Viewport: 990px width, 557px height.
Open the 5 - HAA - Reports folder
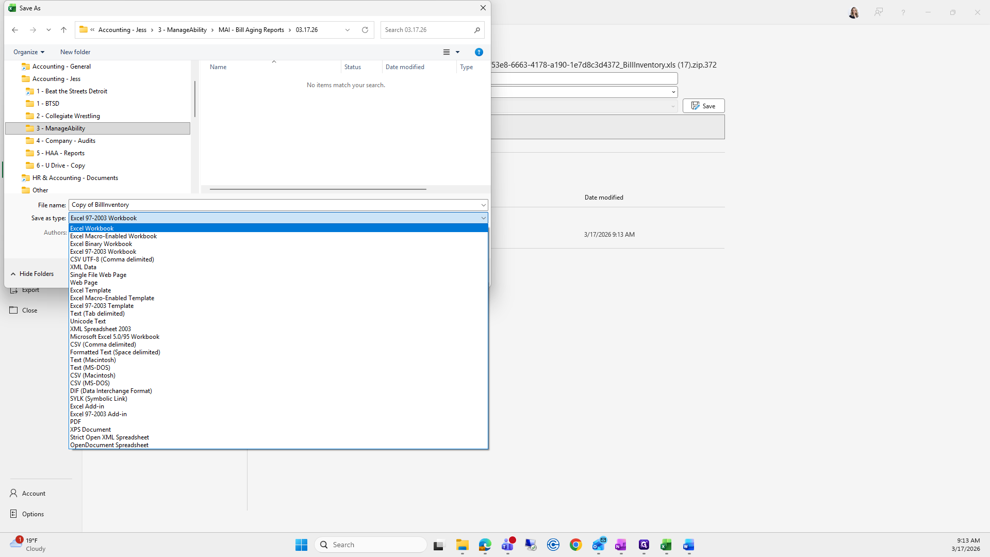[60, 153]
